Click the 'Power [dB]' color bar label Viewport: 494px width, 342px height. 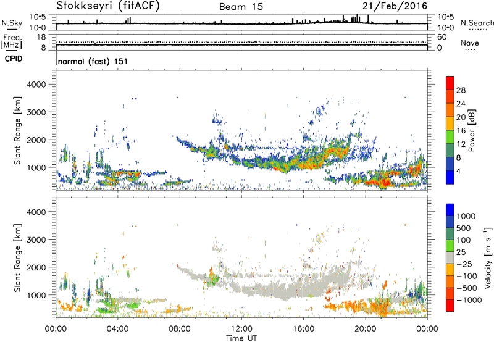pos(471,130)
